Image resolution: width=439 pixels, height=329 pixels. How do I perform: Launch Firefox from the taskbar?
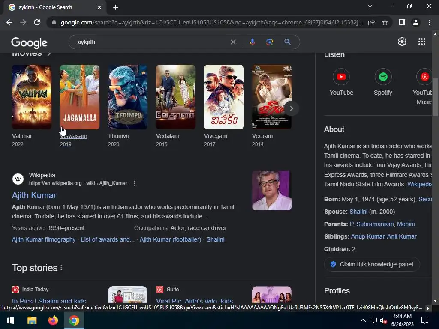pos(53,320)
